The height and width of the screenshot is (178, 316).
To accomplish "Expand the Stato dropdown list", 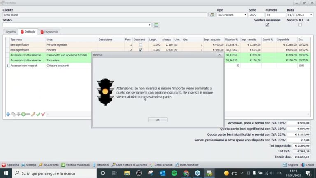I will tap(149, 25).
